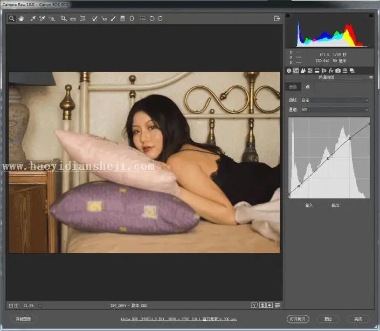Open the Lens Corrections panel tab
This screenshot has height=331, width=380.
tap(324, 71)
